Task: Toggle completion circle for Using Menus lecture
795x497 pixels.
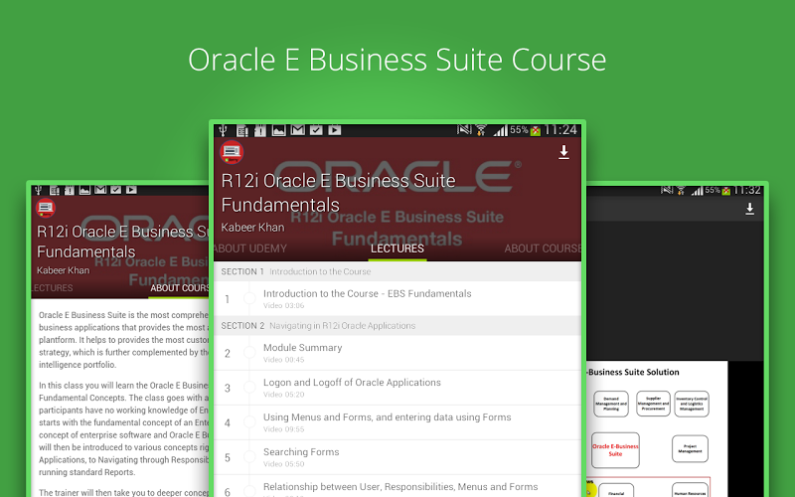Action: [249, 422]
